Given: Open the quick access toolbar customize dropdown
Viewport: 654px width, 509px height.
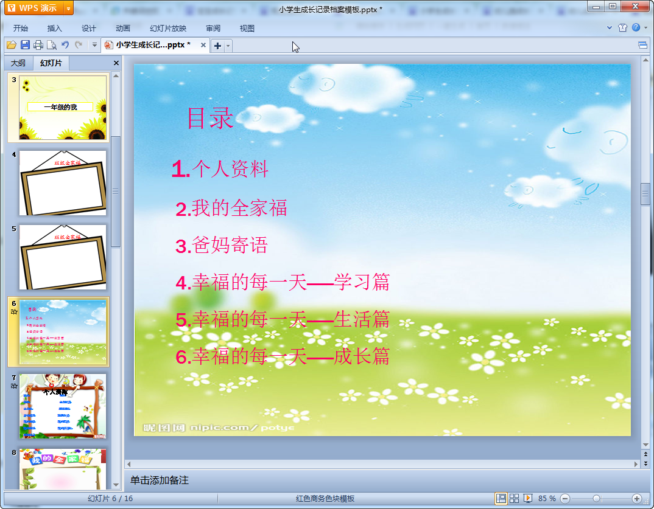Looking at the screenshot, I should (94, 45).
